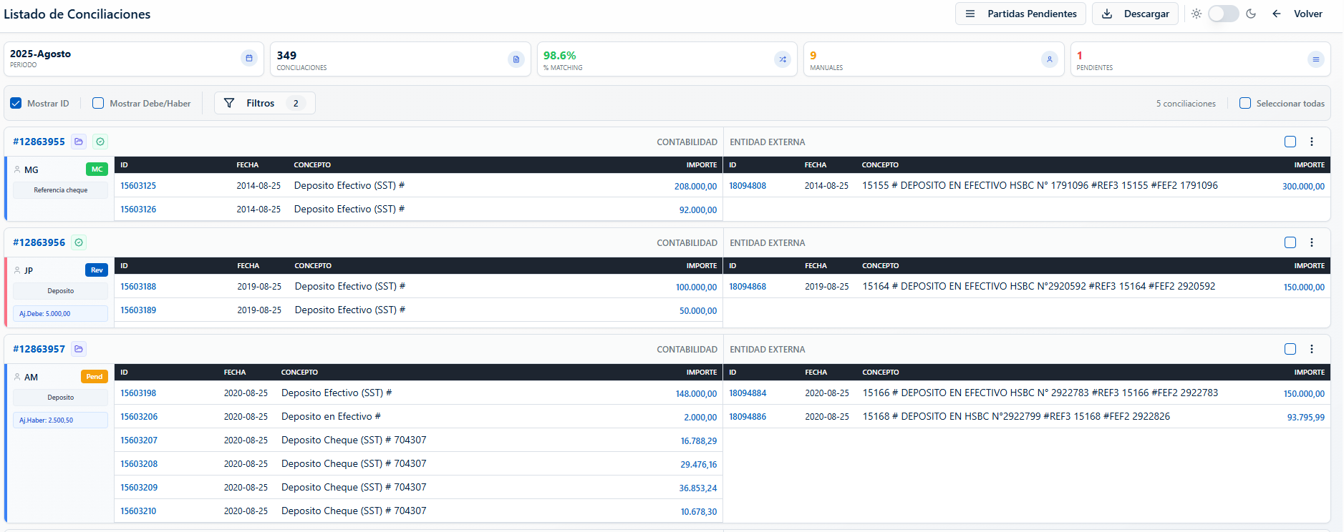Enable the Mostrar Debe/Haber checkbox
Screen dimensions: 1344x532
click(x=98, y=104)
